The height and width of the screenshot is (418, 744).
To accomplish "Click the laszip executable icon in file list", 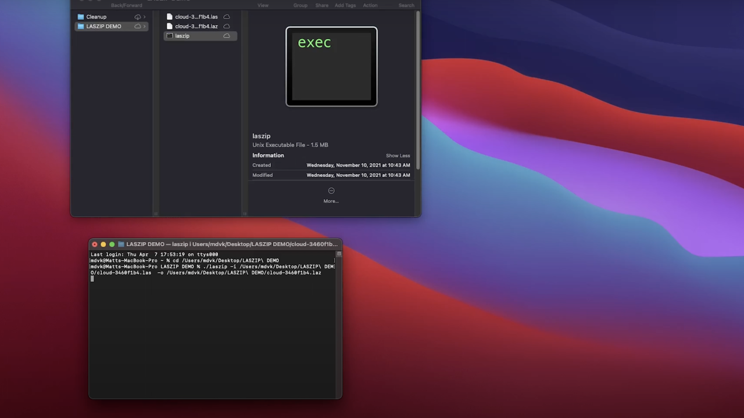I will tap(170, 36).
